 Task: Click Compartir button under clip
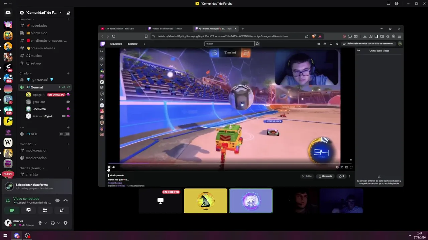325,176
